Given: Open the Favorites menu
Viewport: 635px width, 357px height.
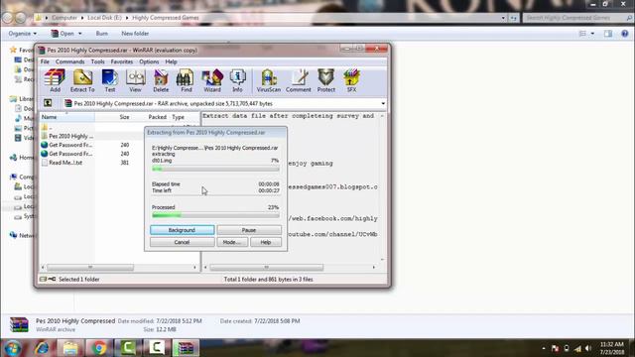Looking at the screenshot, I should coord(122,61).
